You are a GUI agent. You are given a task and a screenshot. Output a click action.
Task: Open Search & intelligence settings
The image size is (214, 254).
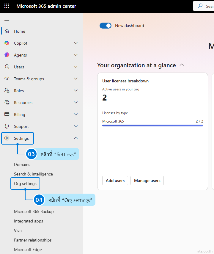point(33,174)
